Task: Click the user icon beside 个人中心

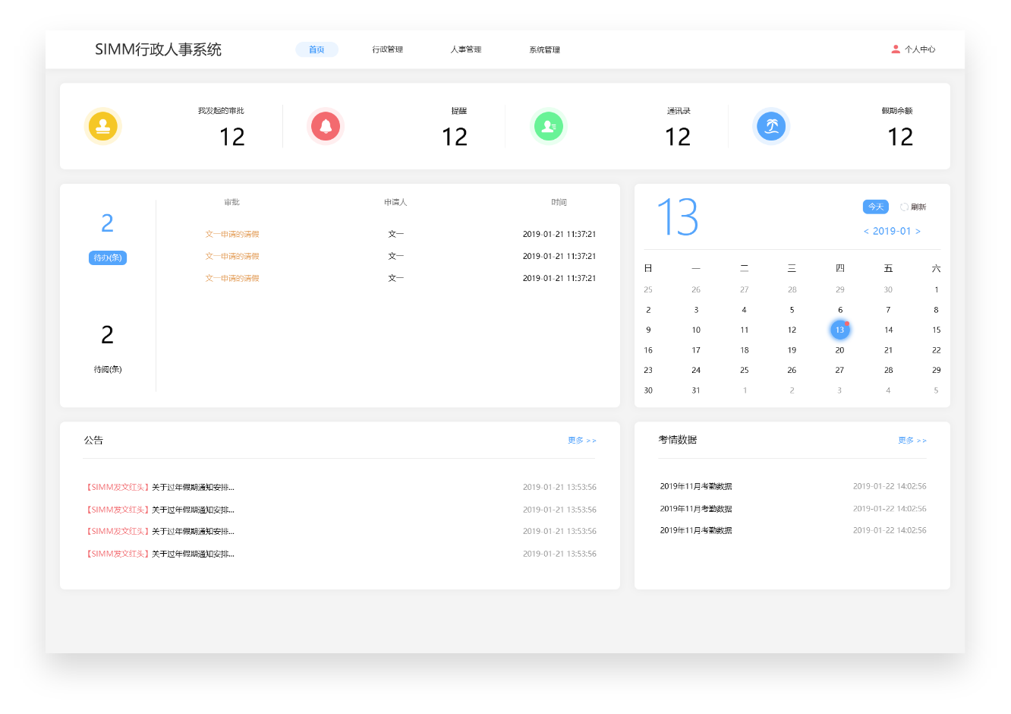Action: (x=896, y=49)
